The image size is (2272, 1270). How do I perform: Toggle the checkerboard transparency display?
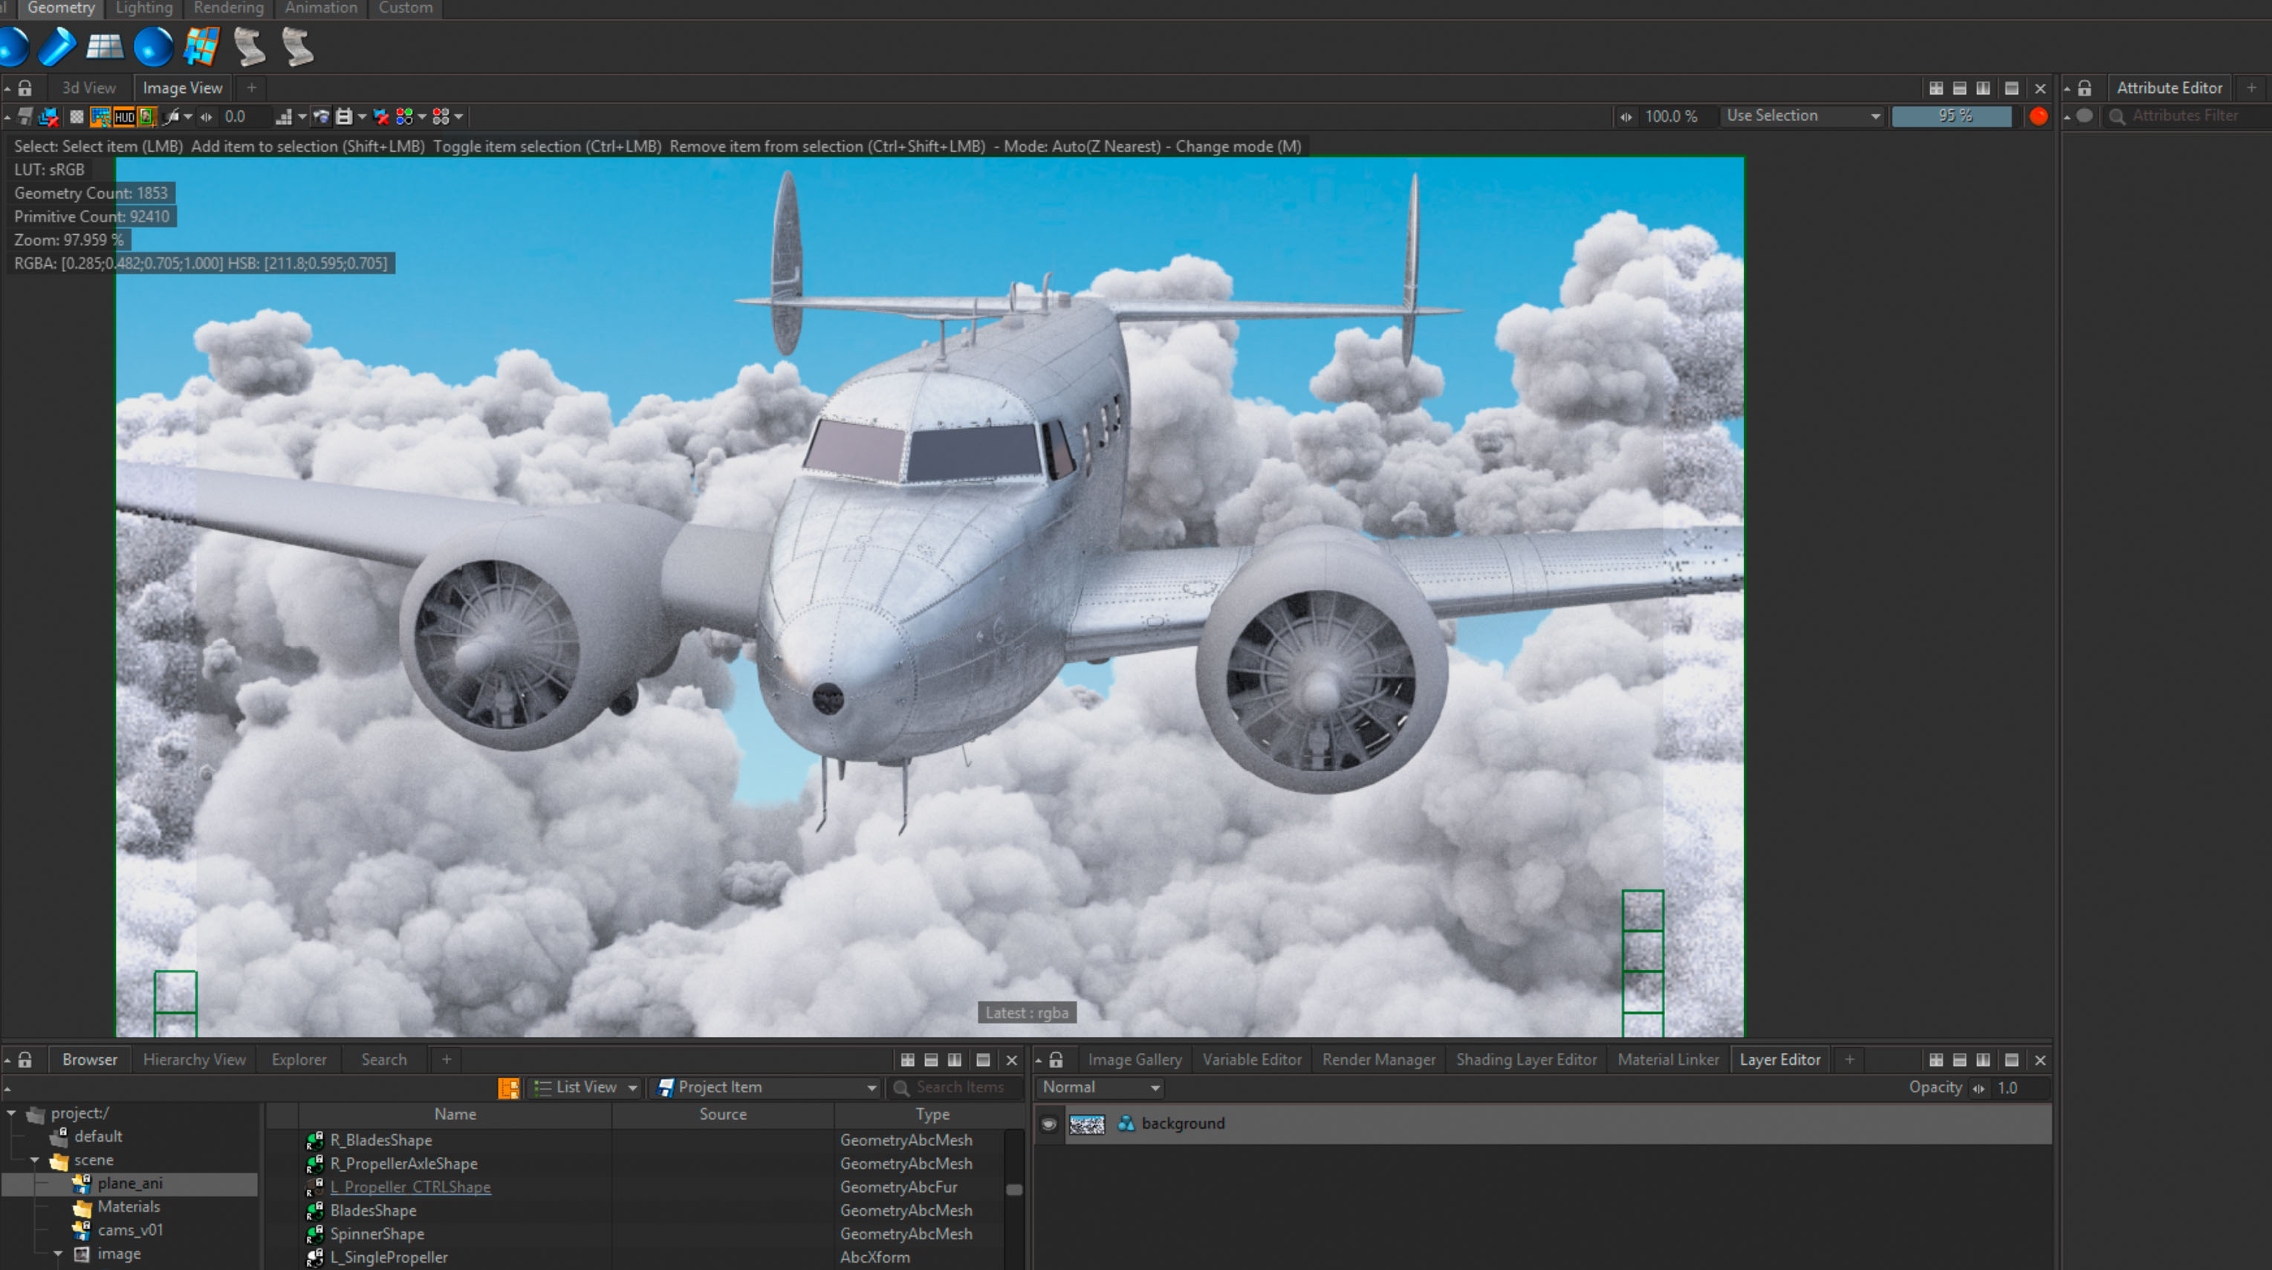[77, 117]
